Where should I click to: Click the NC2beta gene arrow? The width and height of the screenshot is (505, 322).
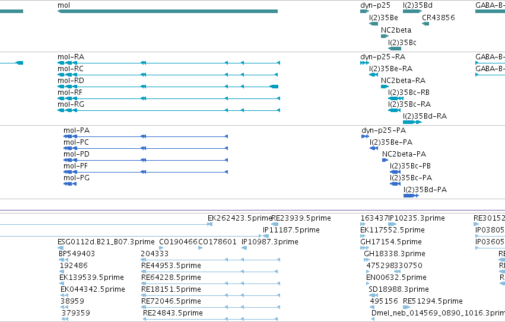tap(385, 36)
